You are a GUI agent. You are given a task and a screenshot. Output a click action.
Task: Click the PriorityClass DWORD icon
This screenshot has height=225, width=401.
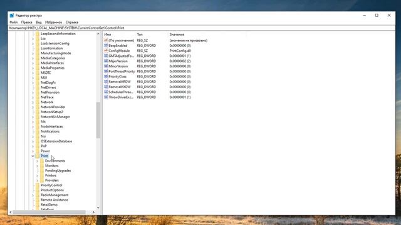pos(106,76)
